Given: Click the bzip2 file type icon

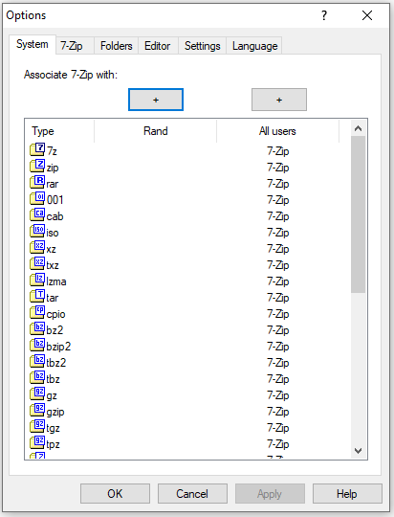Looking at the screenshot, I should click(37, 345).
